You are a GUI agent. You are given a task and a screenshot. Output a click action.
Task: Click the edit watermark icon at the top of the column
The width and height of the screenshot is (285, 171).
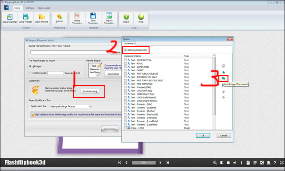pyautogui.click(x=223, y=66)
